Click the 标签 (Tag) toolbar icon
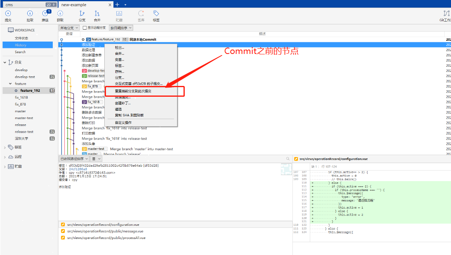This screenshot has width=451, height=255. [x=156, y=16]
